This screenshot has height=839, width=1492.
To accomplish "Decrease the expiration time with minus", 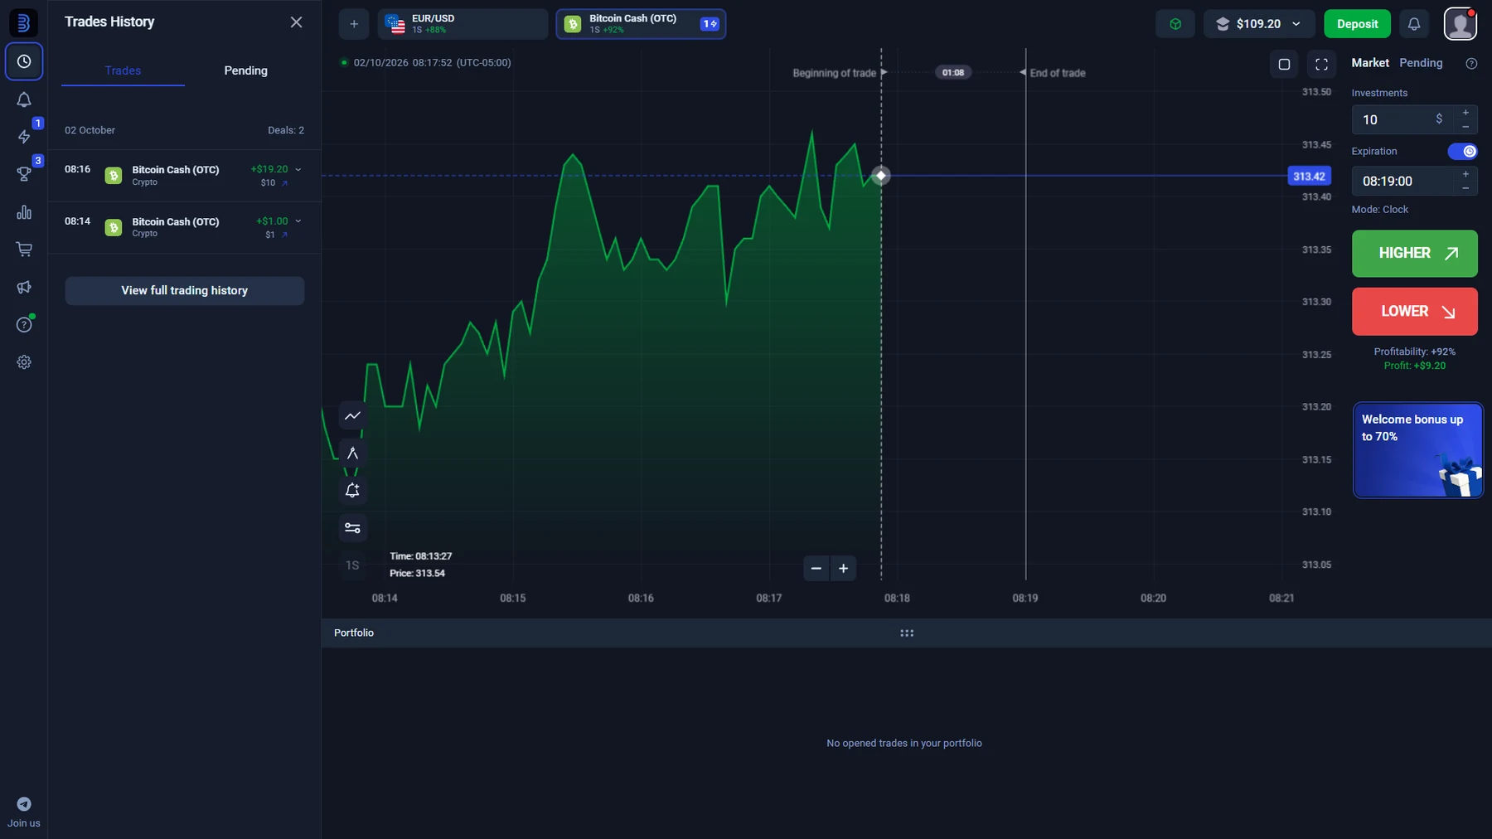I will [x=1465, y=188].
